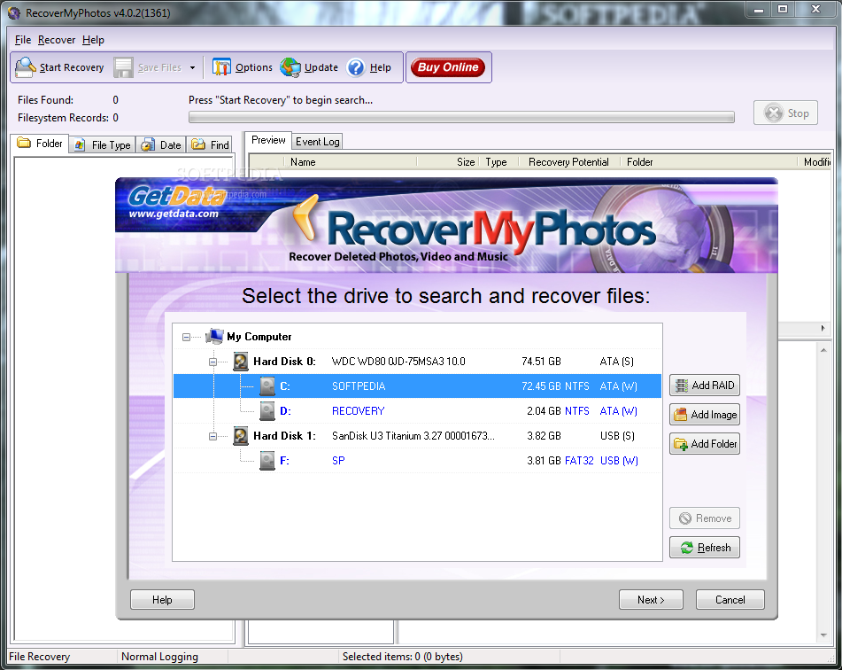Click the Hard Disk 1 drive icon

[241, 435]
